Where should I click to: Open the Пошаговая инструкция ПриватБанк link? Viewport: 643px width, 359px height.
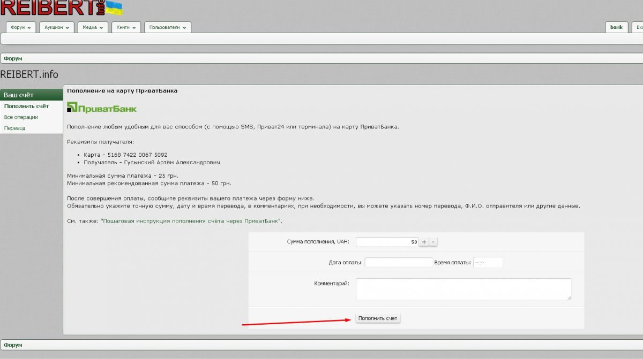coord(191,221)
